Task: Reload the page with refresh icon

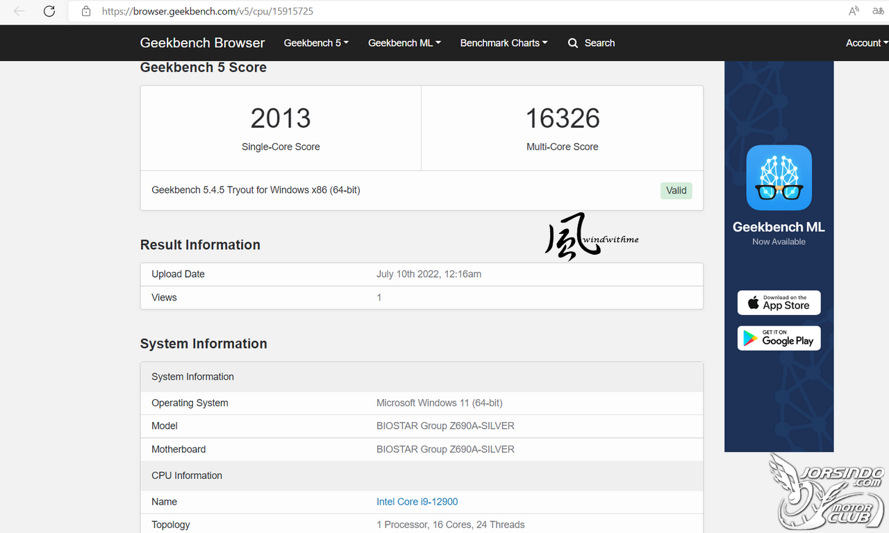Action: click(x=49, y=11)
